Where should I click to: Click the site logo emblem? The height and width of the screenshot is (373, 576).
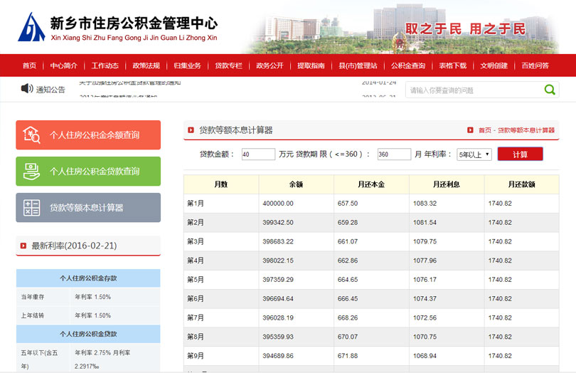31,27
